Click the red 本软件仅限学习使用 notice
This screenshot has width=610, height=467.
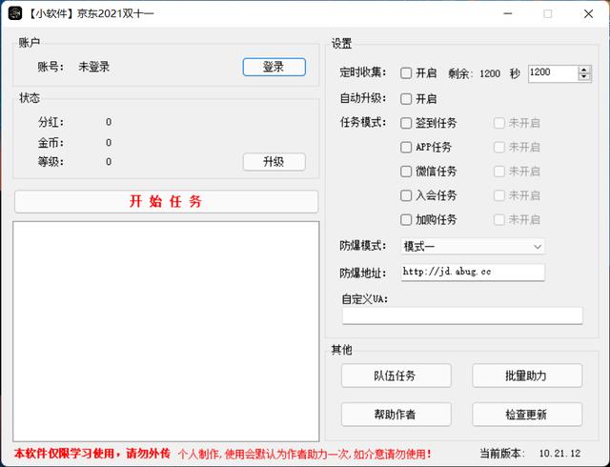coord(92,454)
